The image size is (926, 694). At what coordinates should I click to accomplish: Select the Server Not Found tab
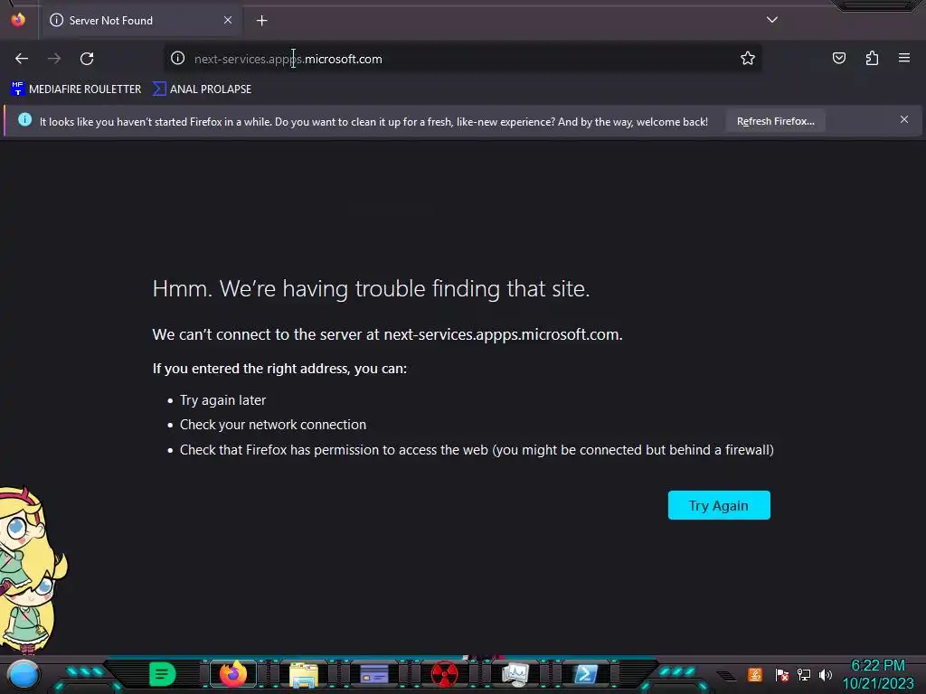click(141, 21)
